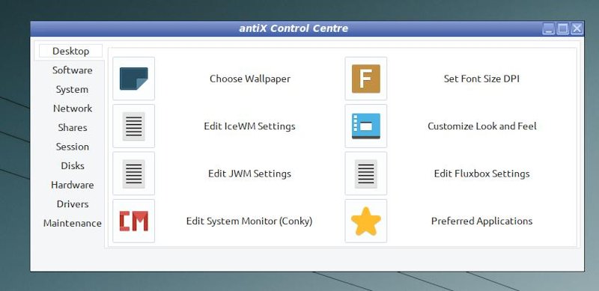Open the Session tab
This screenshot has width=599, height=291.
pos(72,147)
